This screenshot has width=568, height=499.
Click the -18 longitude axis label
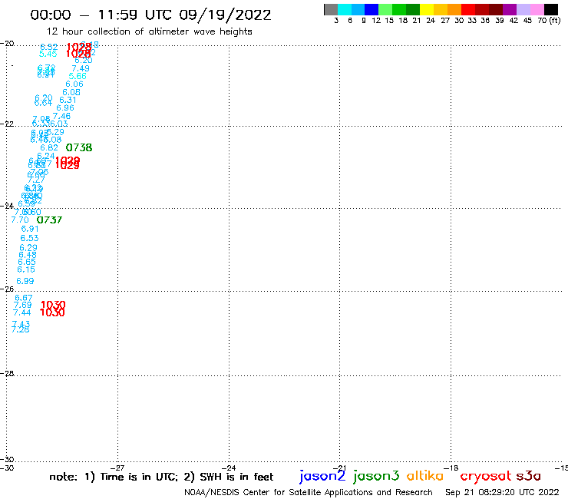point(451,468)
